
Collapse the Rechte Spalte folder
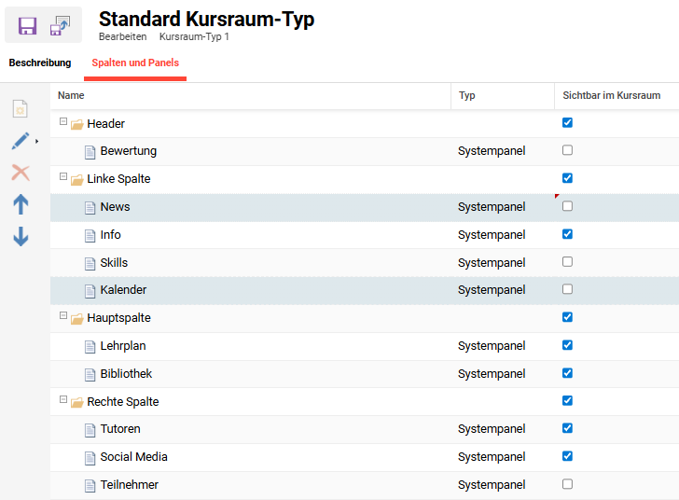(x=63, y=399)
